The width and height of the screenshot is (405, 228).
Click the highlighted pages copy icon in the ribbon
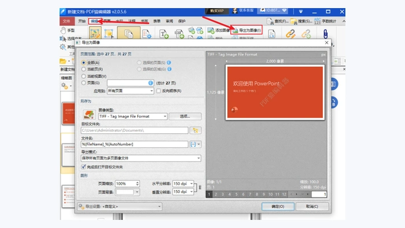point(128,33)
